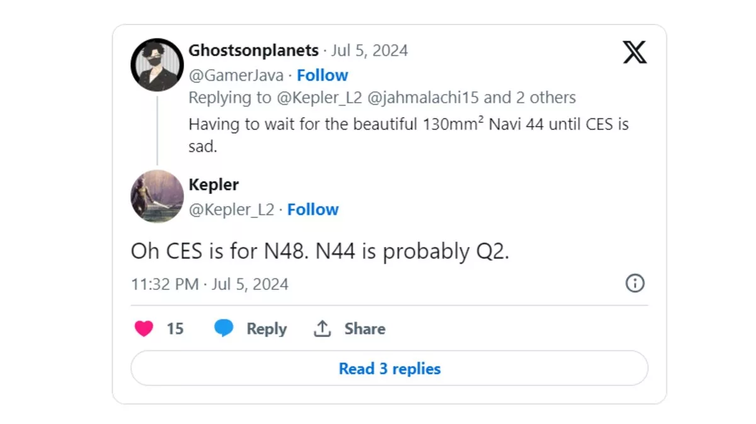Follow the @GamerJava account

click(323, 75)
